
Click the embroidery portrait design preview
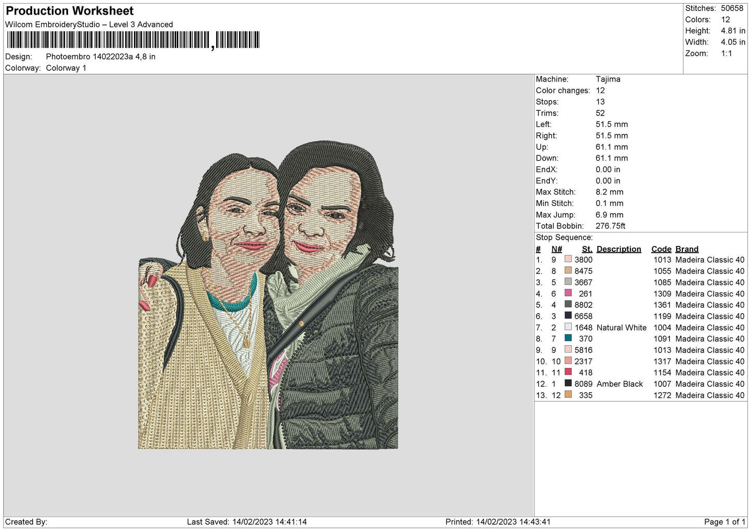(x=268, y=295)
